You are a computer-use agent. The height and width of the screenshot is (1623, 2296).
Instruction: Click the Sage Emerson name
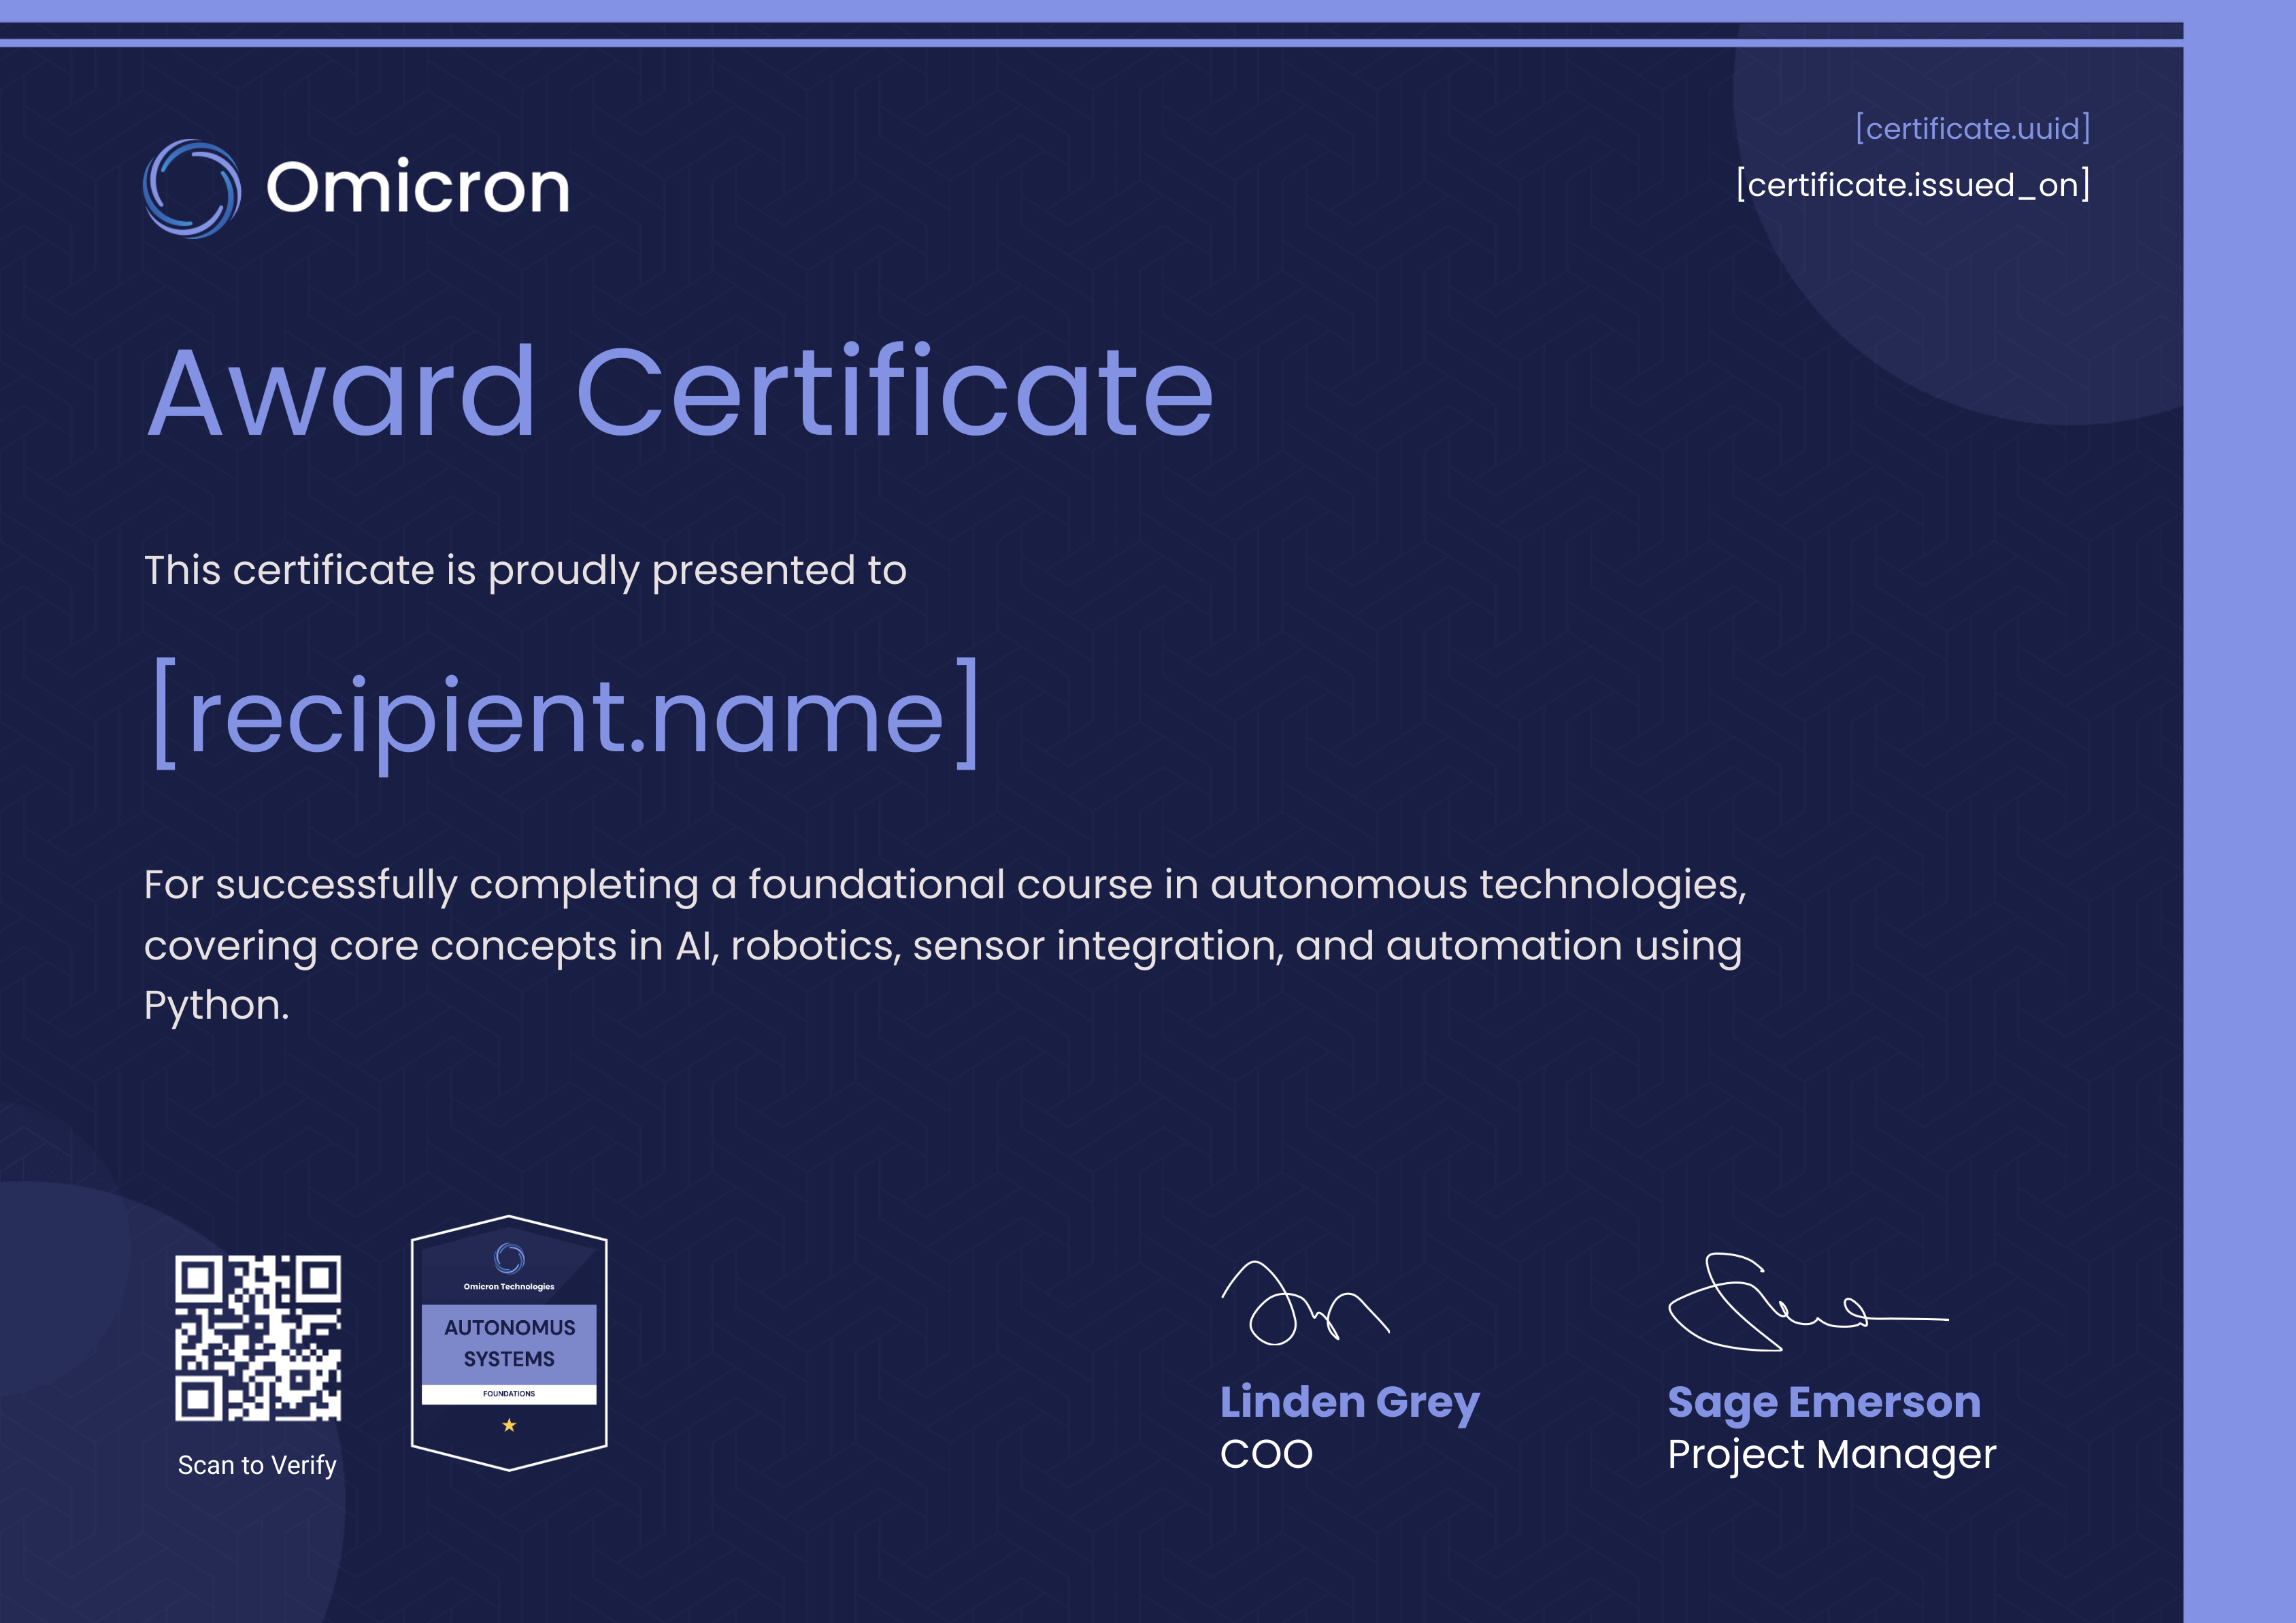pos(1824,1402)
